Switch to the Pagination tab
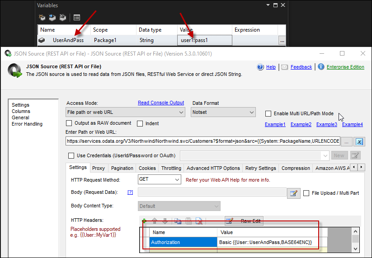The height and width of the screenshot is (258, 372). click(x=122, y=168)
